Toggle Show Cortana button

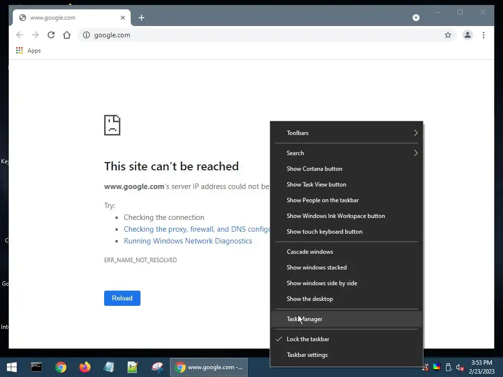(x=346, y=169)
